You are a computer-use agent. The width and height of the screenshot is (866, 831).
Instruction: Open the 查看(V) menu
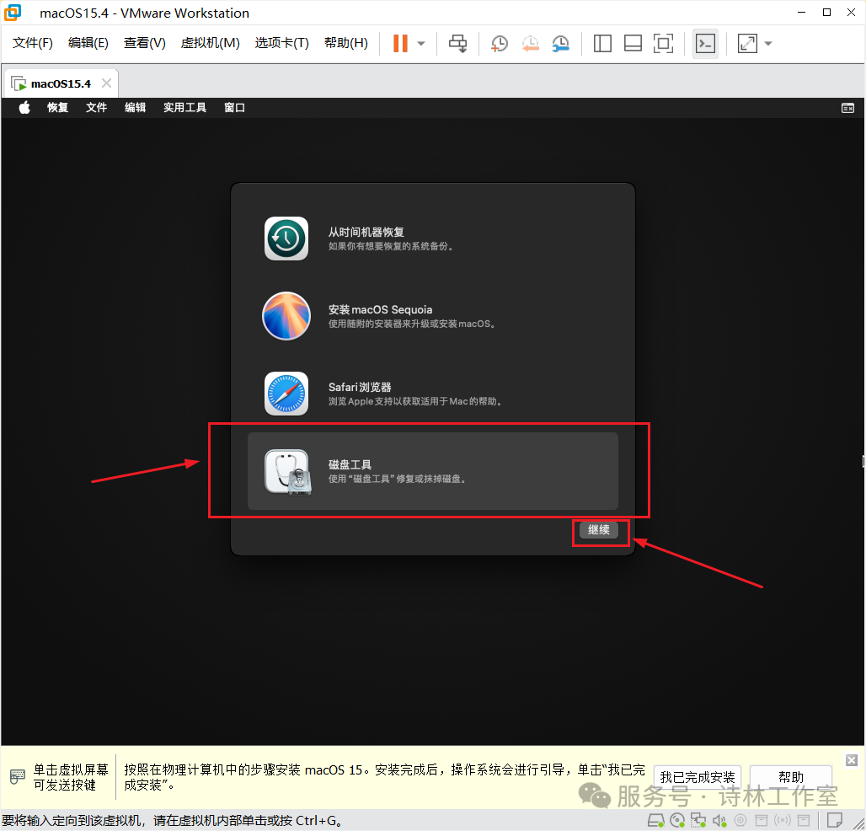pos(145,43)
